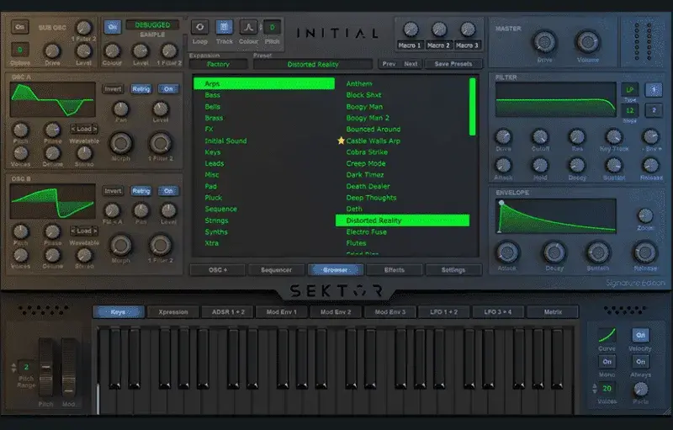Click the Envelope Zoom knob
Viewport: 673px width, 430px height.
tap(645, 216)
